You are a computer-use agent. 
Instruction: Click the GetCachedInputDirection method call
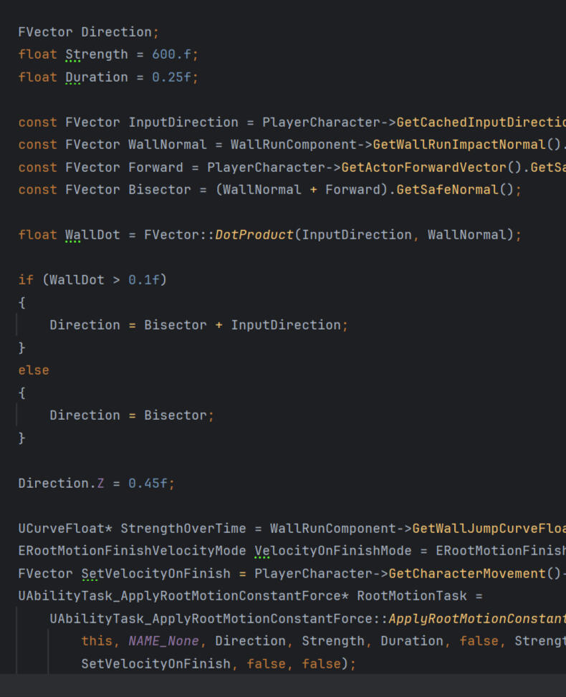(x=480, y=122)
